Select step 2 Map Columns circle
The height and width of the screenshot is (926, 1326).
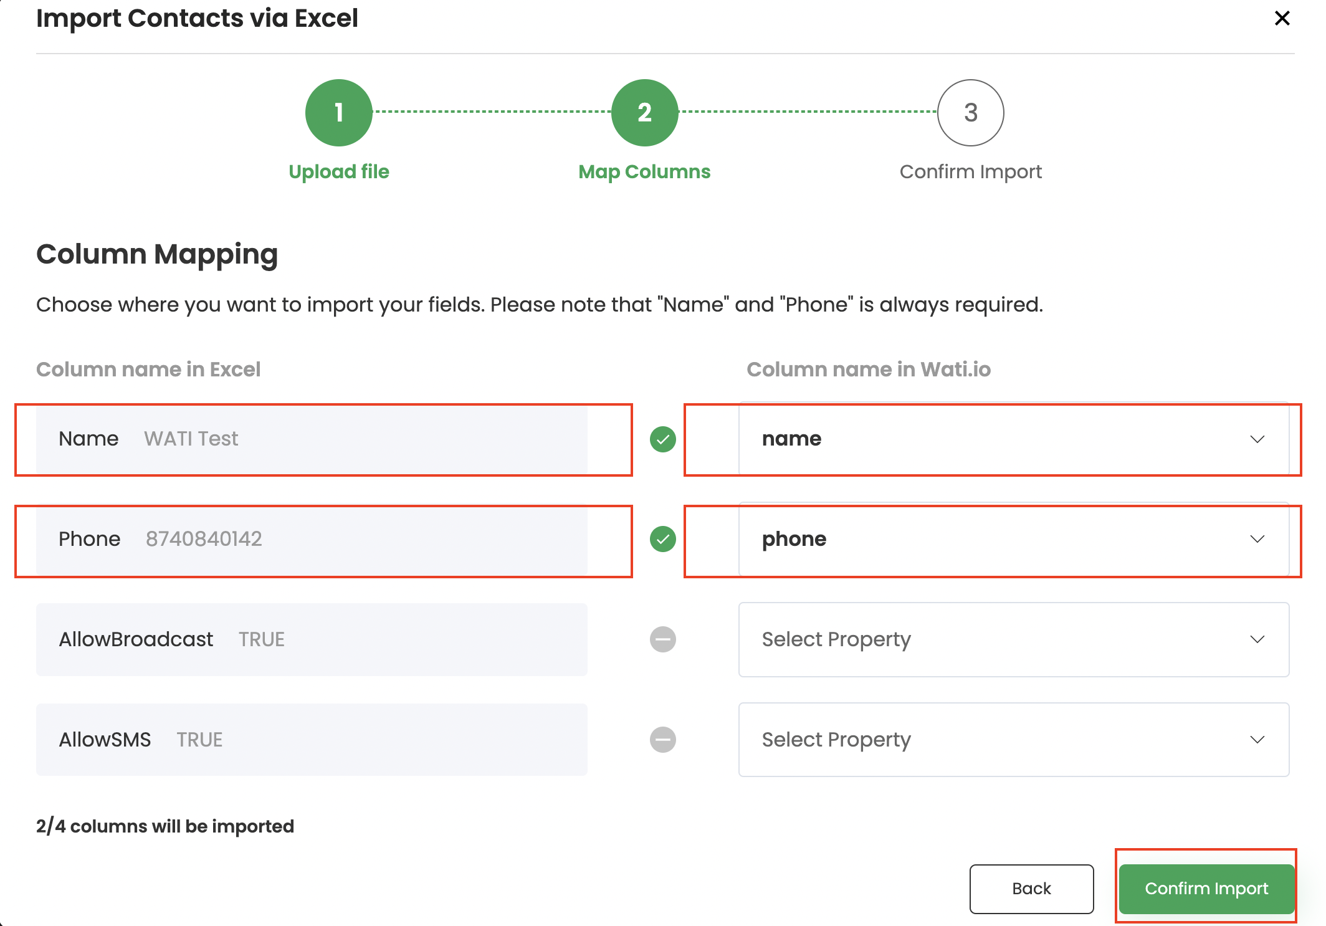pyautogui.click(x=644, y=113)
